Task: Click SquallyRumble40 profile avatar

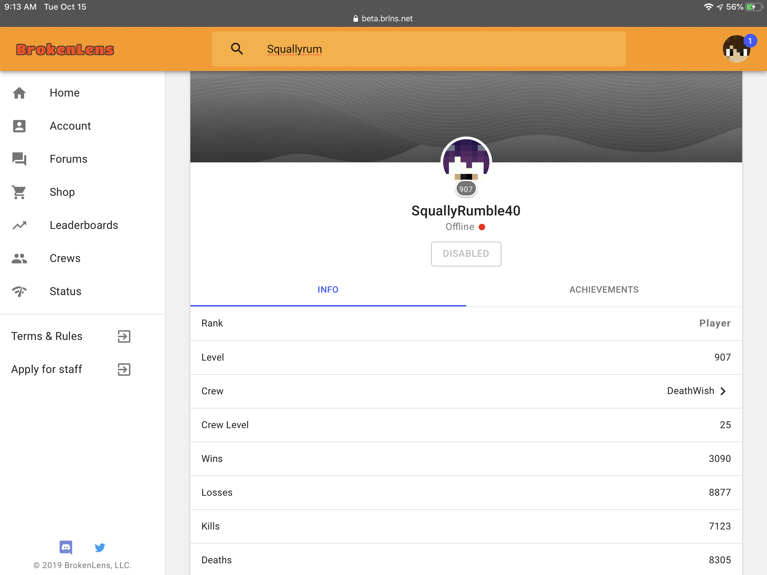Action: (x=466, y=162)
